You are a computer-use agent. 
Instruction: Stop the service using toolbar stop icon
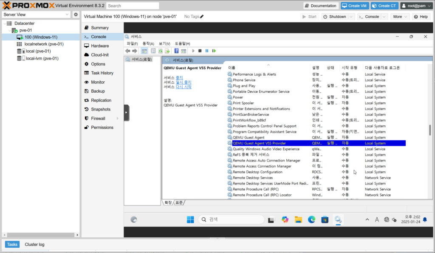coord(200,51)
